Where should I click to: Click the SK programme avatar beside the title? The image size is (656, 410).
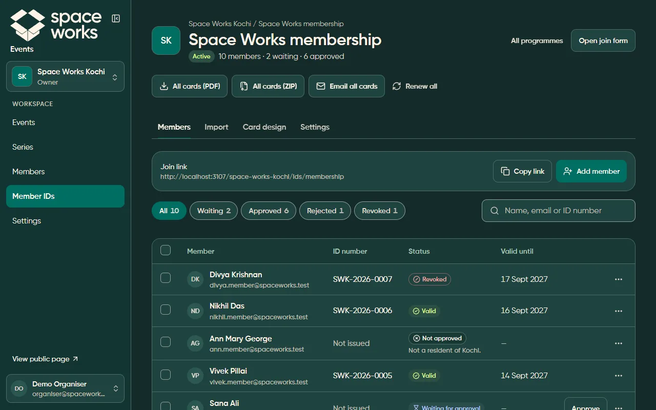click(x=166, y=40)
